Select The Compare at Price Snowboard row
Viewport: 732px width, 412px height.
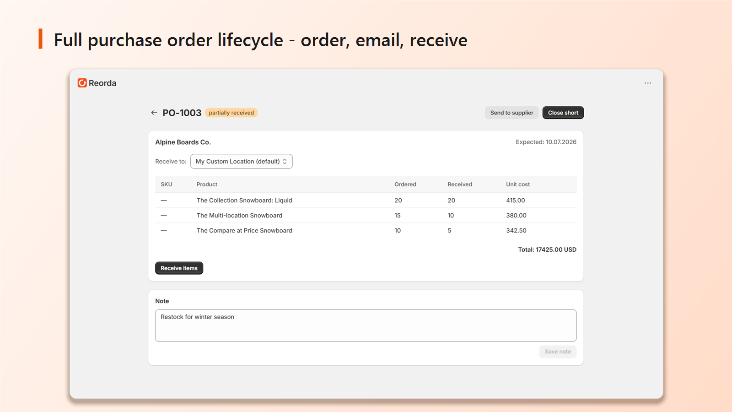(366, 231)
